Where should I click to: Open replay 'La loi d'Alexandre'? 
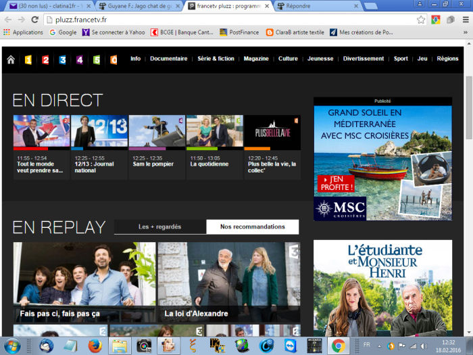pyautogui.click(x=228, y=282)
